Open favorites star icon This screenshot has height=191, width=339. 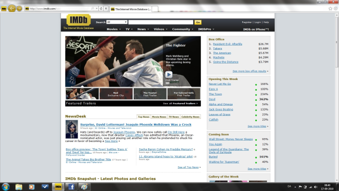[330, 8]
